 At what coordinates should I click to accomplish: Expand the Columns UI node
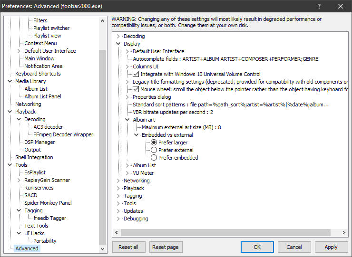point(127,67)
